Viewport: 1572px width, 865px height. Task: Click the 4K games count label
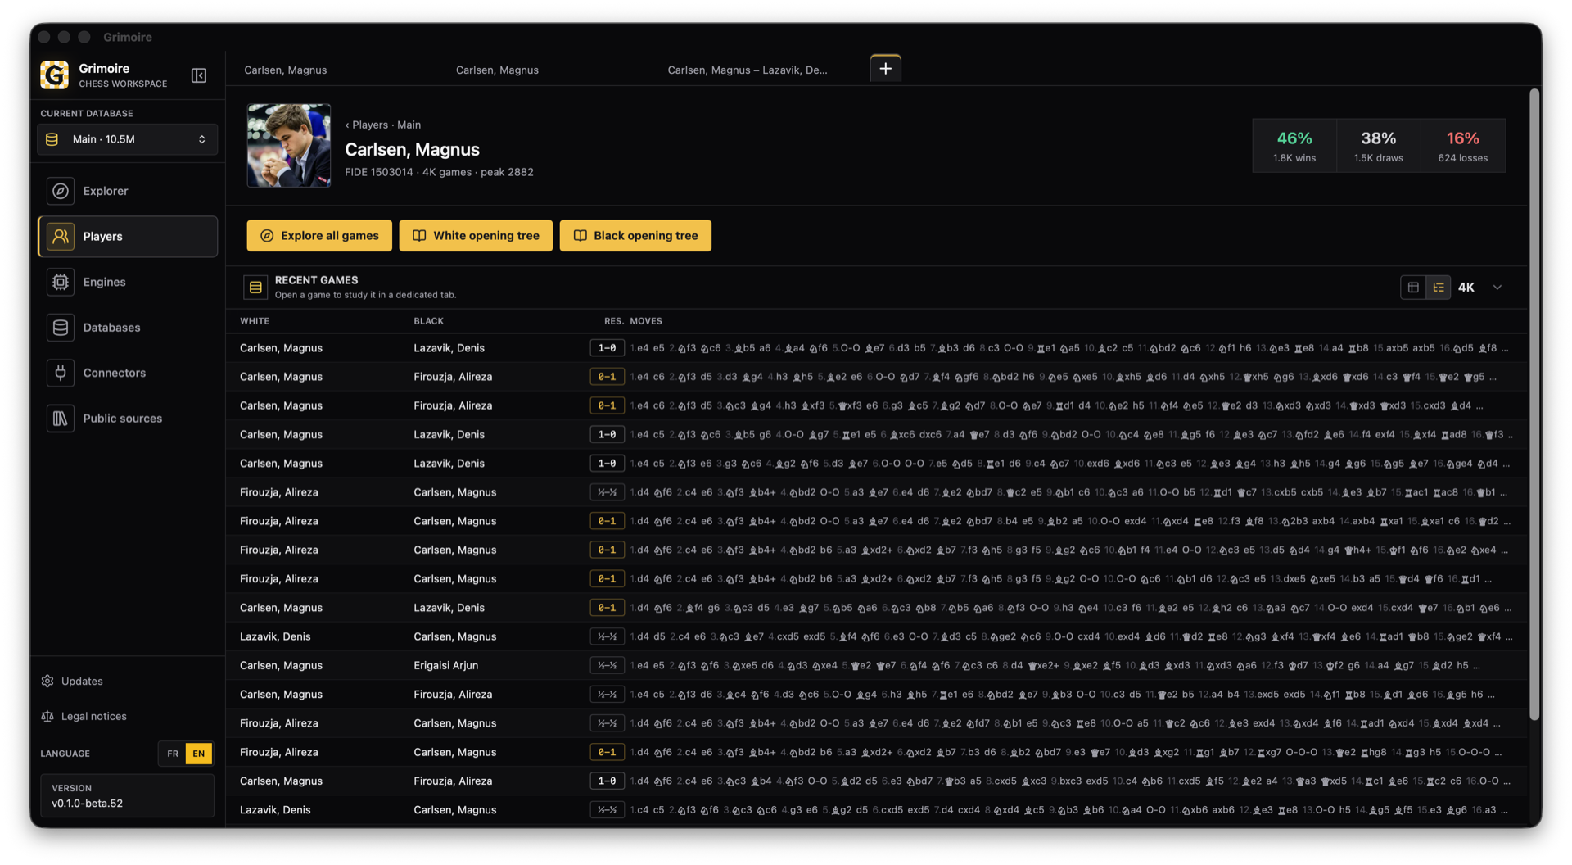[1466, 288]
